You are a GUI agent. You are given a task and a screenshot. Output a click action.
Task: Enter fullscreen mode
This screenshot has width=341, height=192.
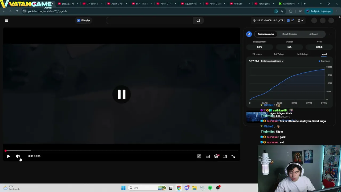point(233,156)
